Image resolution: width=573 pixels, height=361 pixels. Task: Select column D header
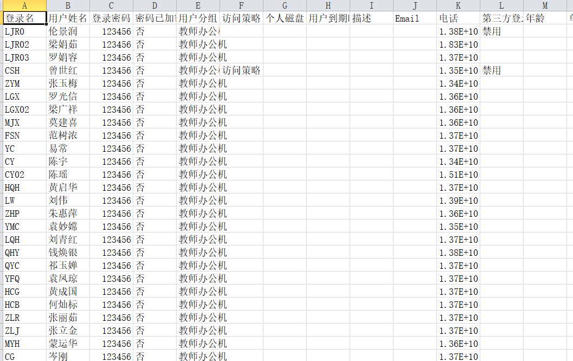click(155, 5)
